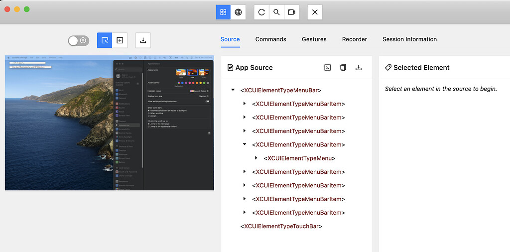Expand the third XCUIElementTypeMenuBarItem node
This screenshot has height=252, width=510.
244,130
